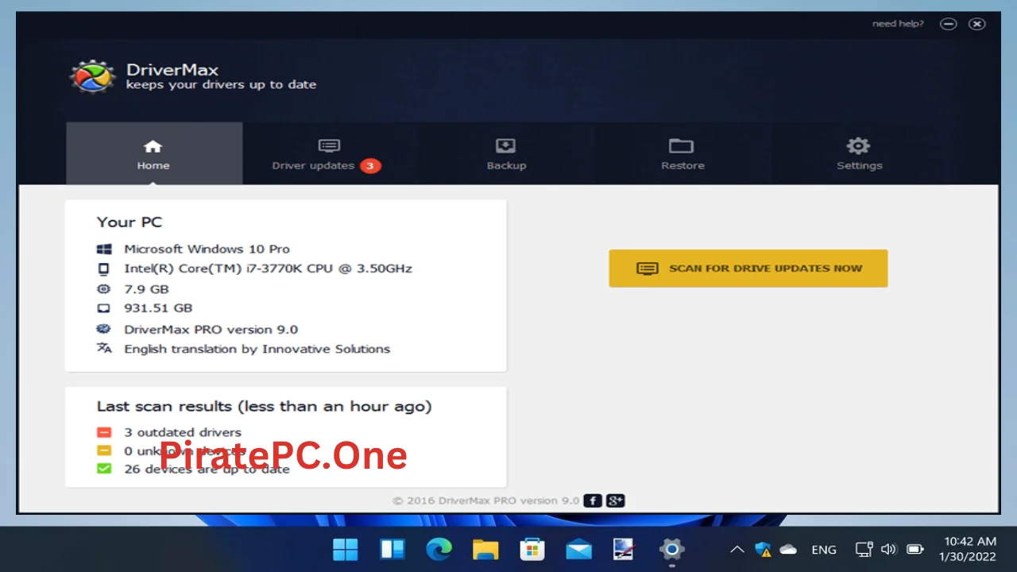The width and height of the screenshot is (1017, 572).
Task: Open File Explorer from taskbar
Action: point(485,549)
